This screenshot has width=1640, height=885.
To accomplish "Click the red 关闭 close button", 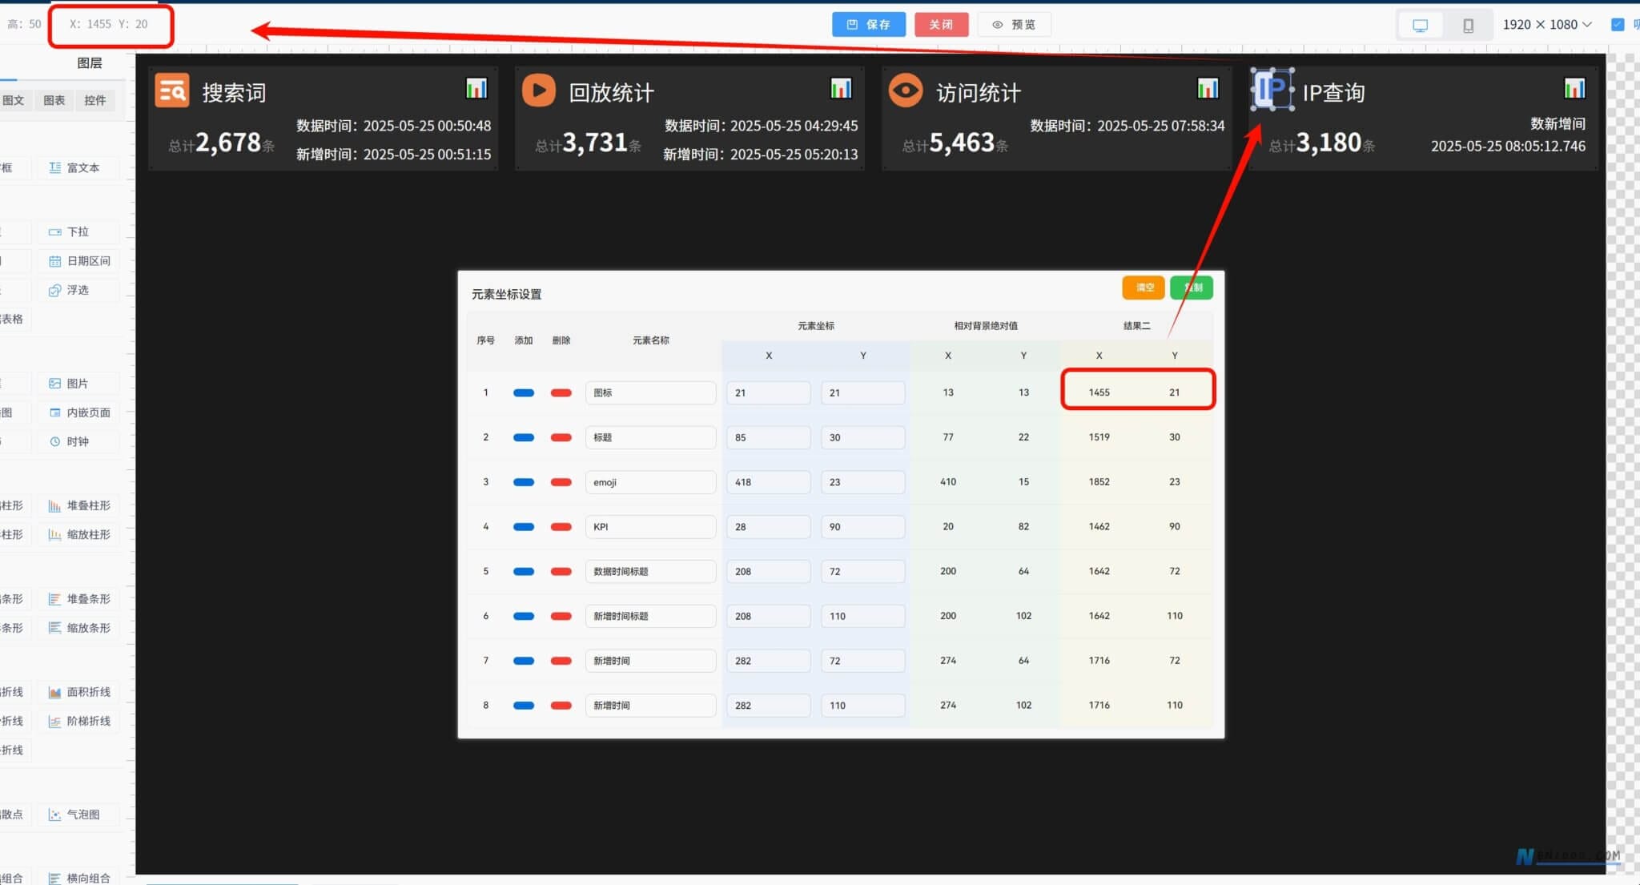I will click(x=941, y=25).
